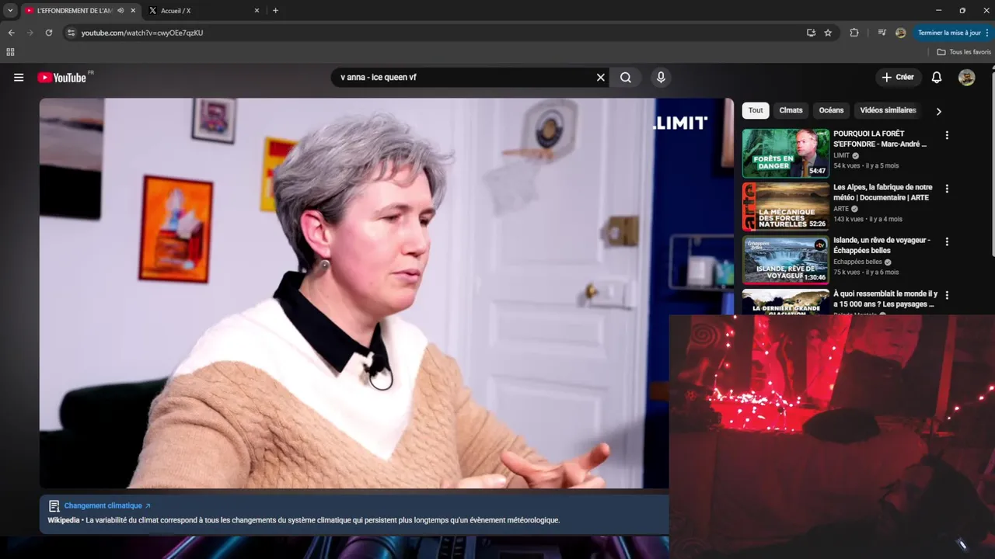
Task: Open Islande, un rêve de voyageur title
Action: coord(882,245)
